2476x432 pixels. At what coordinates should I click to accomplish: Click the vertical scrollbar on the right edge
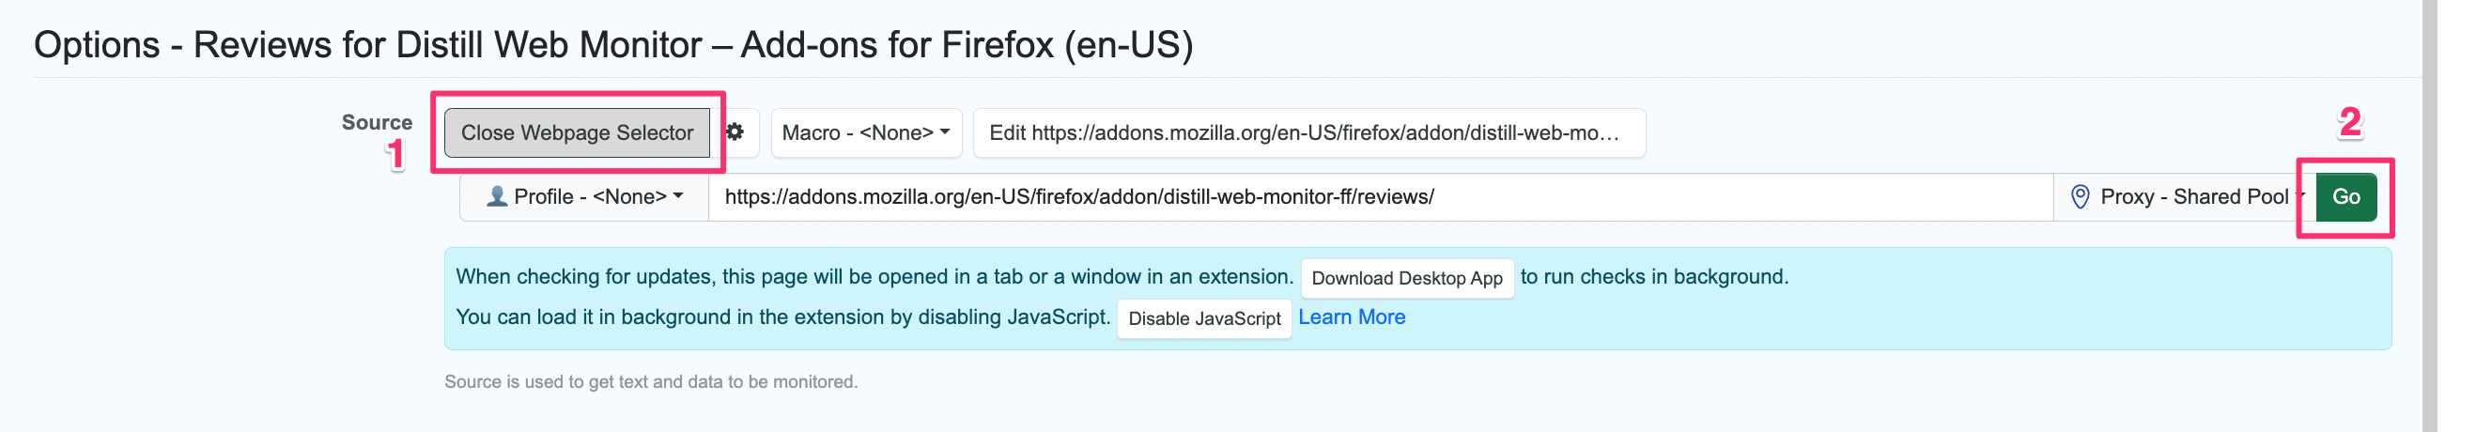(x=2429, y=216)
